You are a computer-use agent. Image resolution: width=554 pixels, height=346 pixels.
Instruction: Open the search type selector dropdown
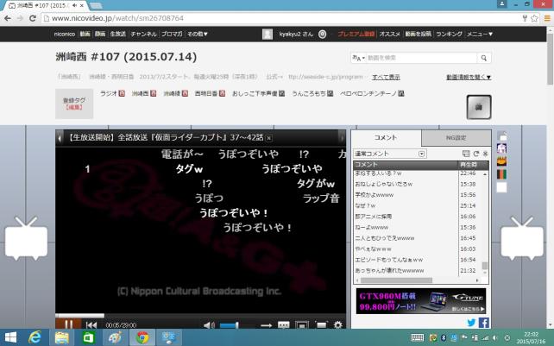[358, 58]
